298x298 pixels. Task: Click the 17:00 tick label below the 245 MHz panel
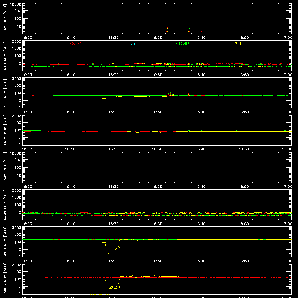pyautogui.click(x=287, y=38)
